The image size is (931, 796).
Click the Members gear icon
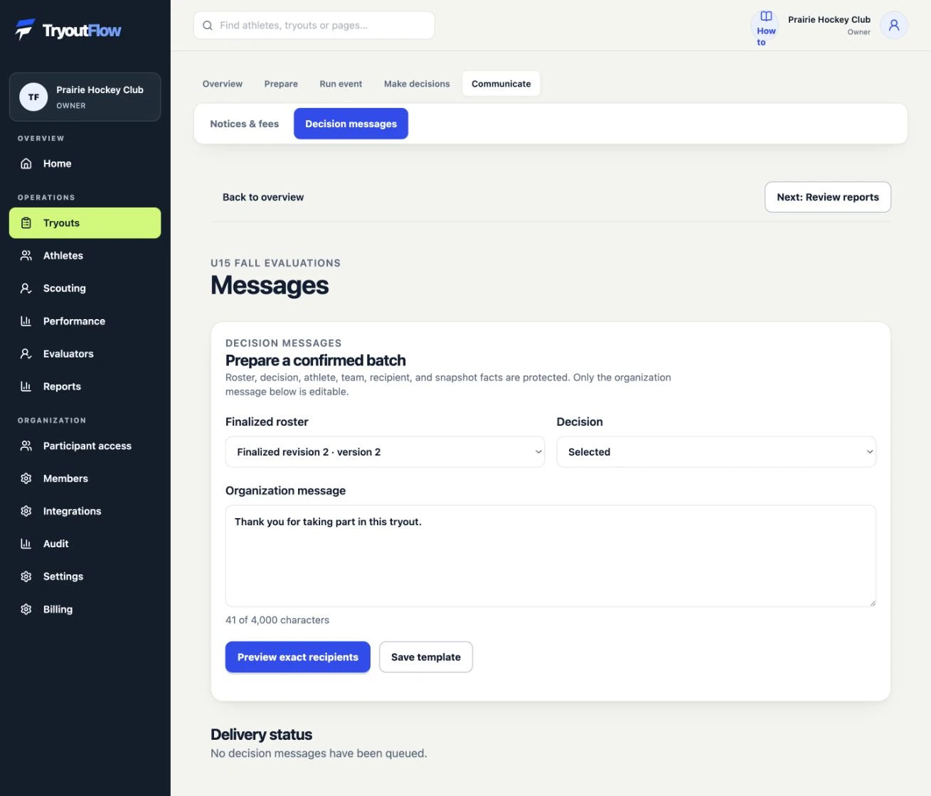pos(26,479)
